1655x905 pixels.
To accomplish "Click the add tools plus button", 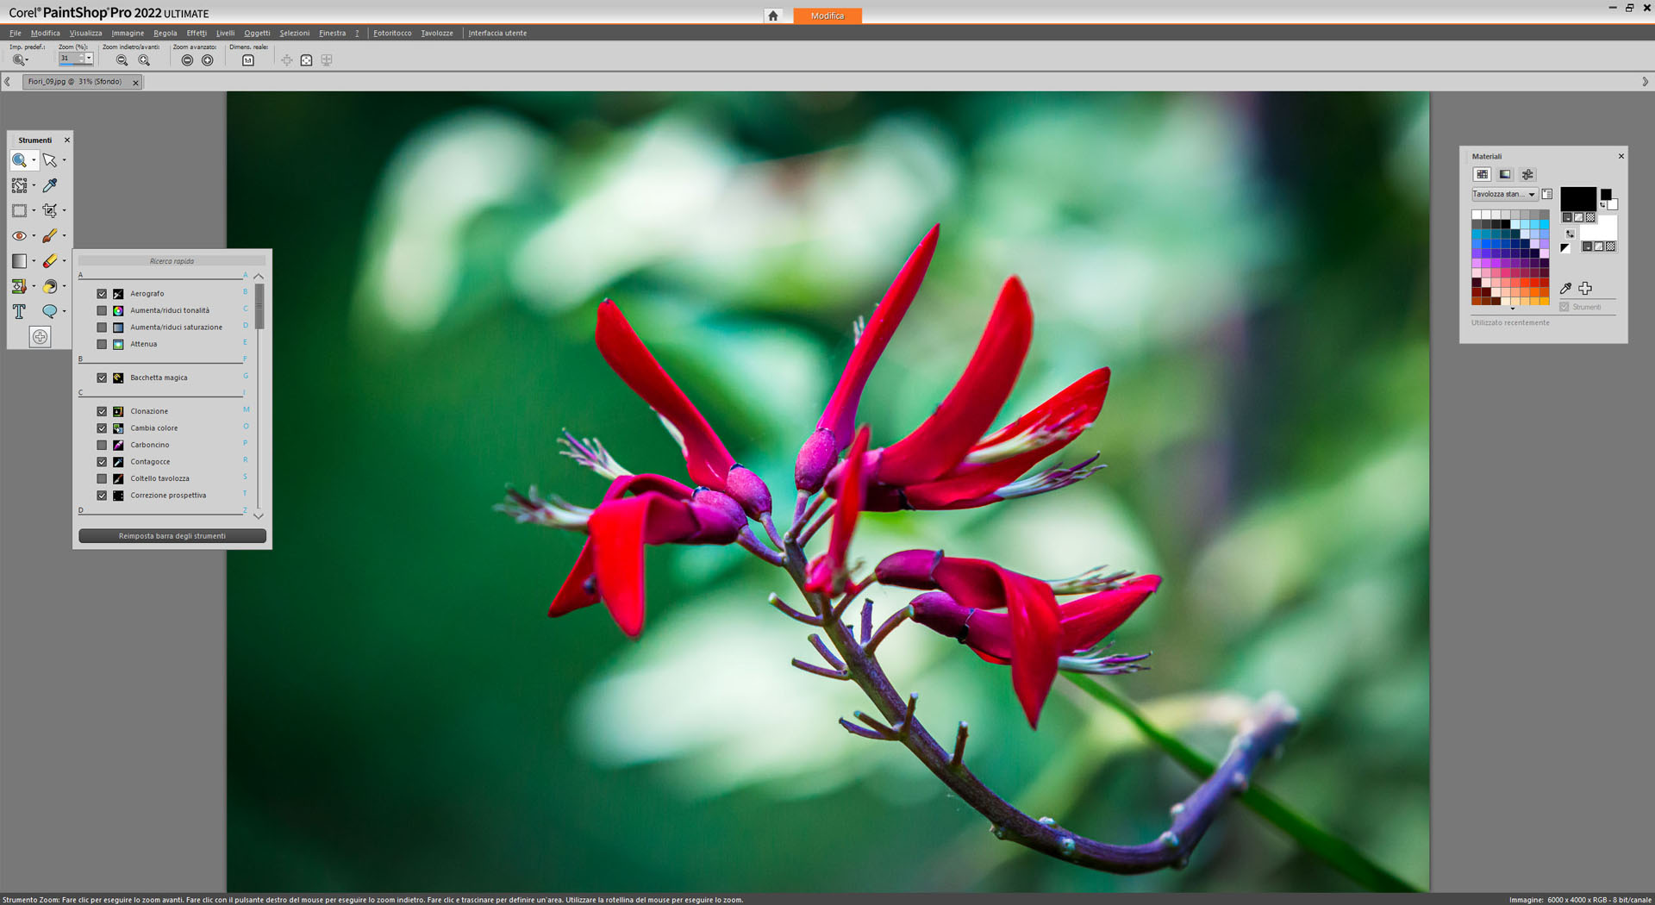I will (40, 337).
